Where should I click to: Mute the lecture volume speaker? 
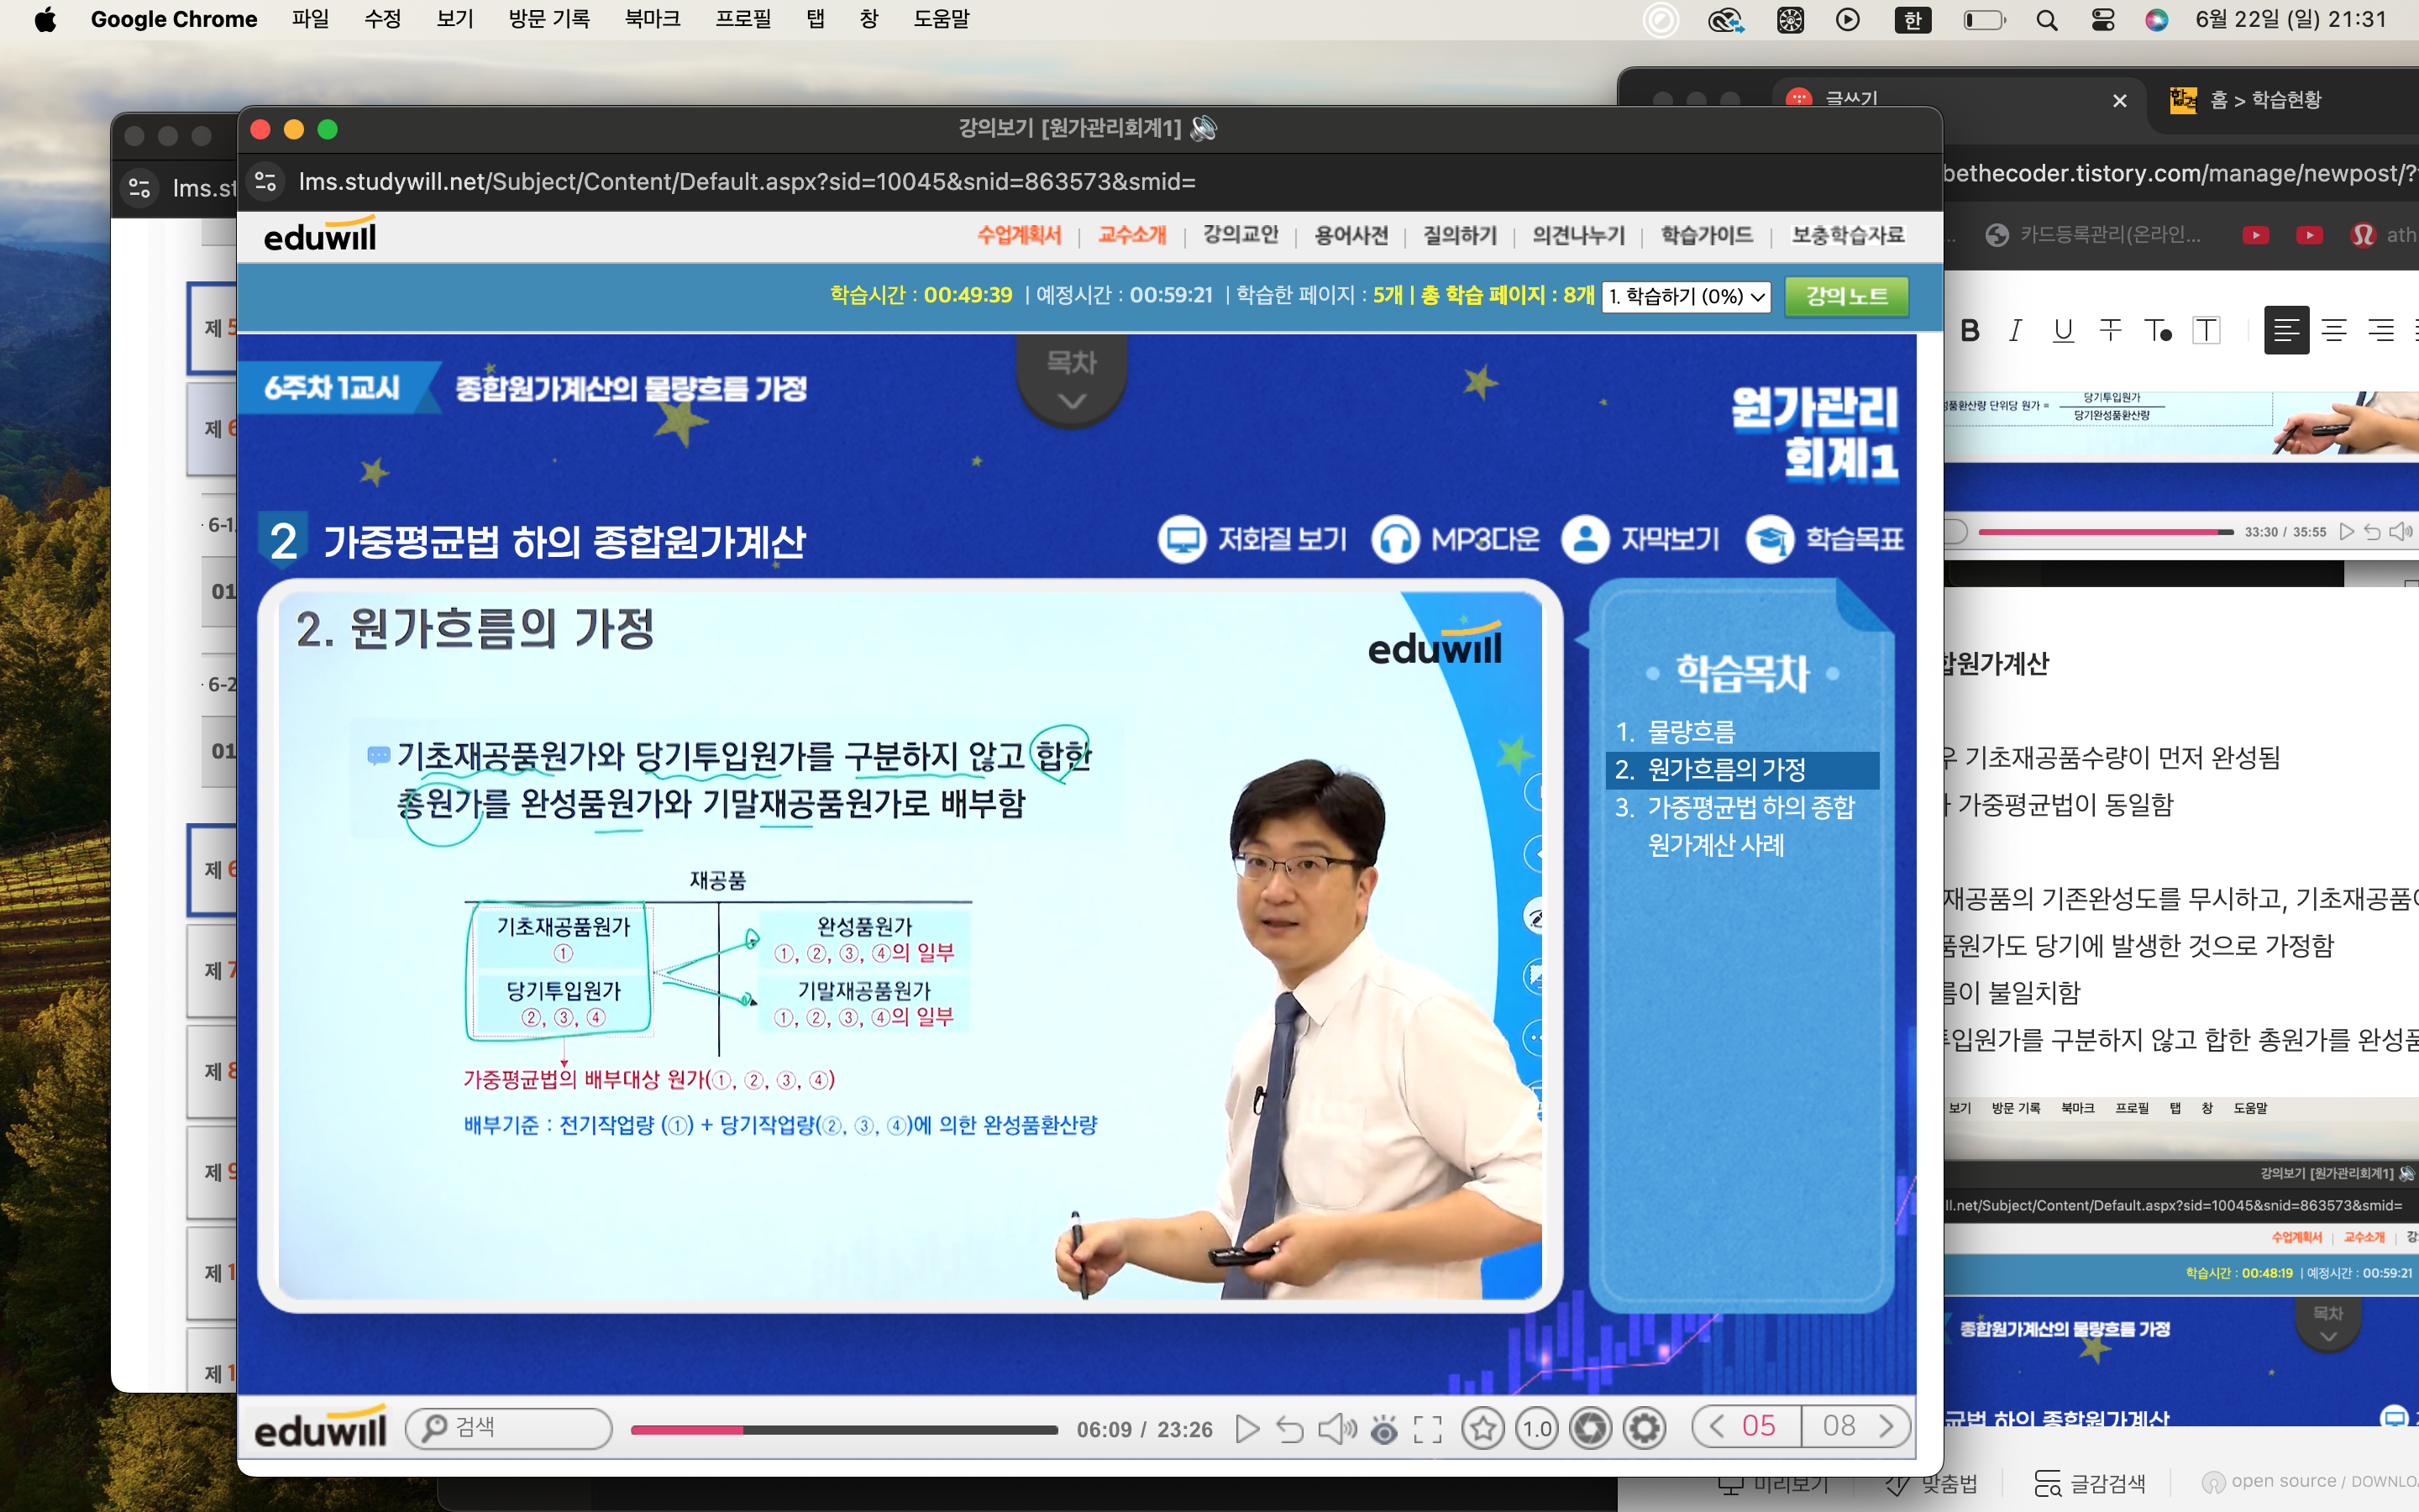point(1336,1428)
